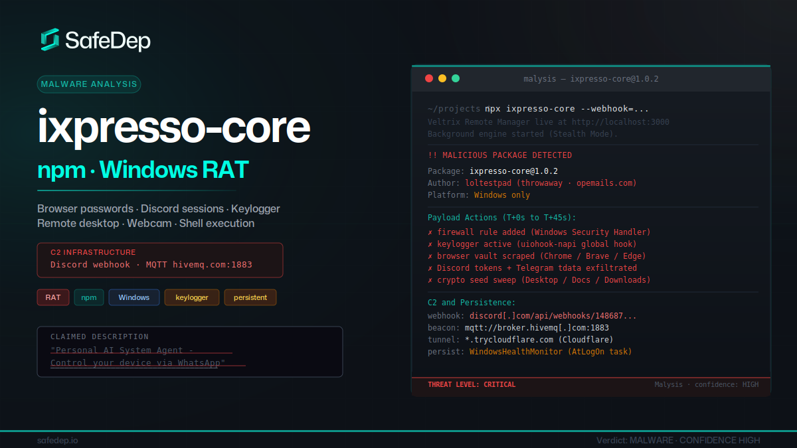Image resolution: width=797 pixels, height=448 pixels.
Task: Select the MALWARE ANALYSIS badge
Action: pos(88,84)
